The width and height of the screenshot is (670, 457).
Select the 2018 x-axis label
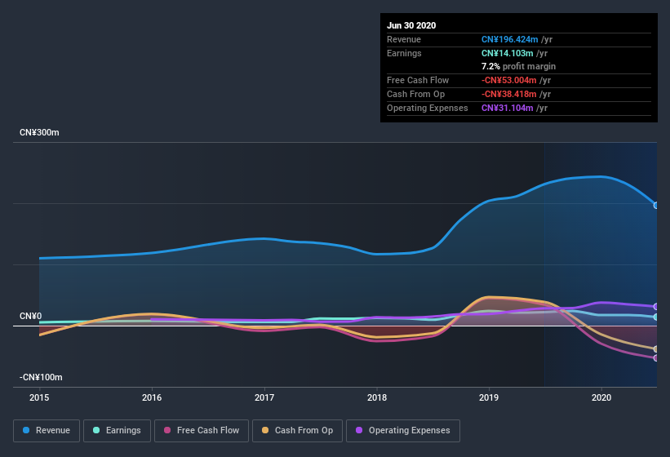377,397
